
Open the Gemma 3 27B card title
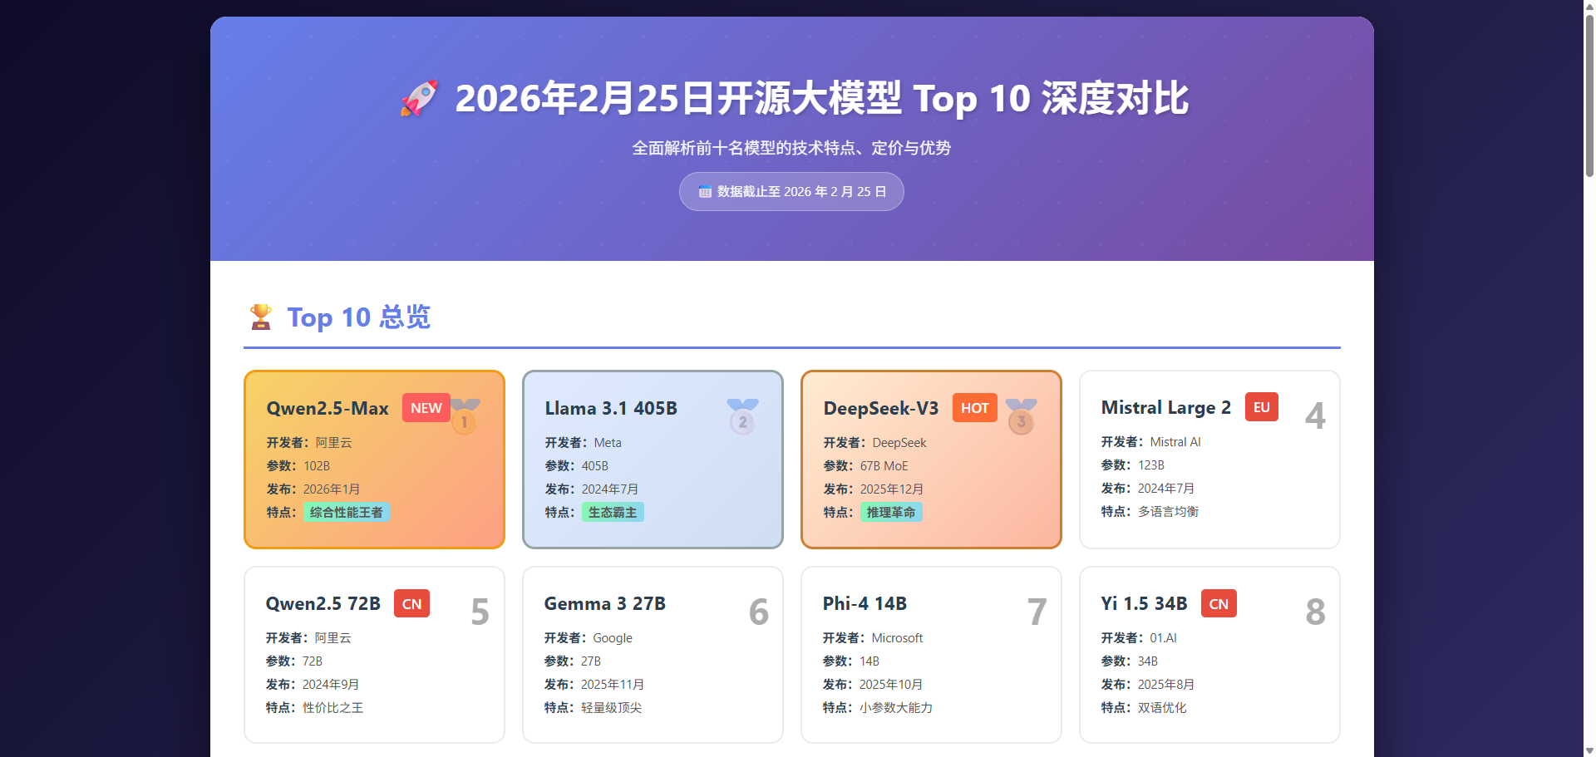pyautogui.click(x=605, y=603)
